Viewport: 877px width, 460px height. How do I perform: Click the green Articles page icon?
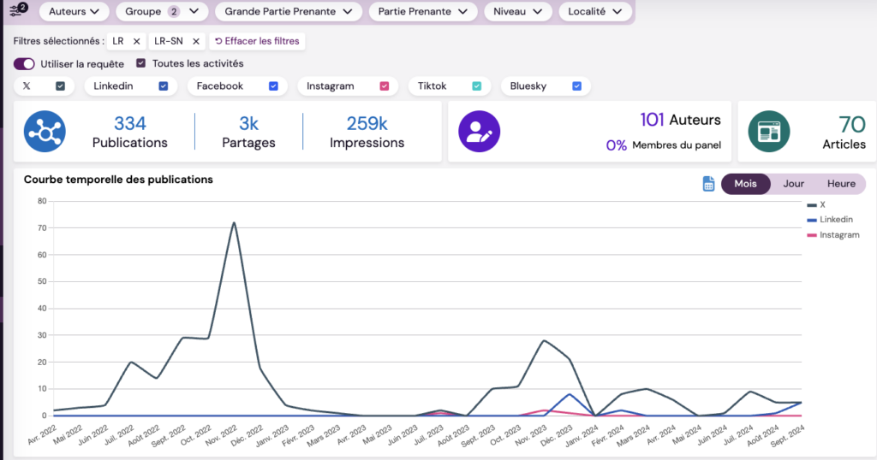click(769, 132)
